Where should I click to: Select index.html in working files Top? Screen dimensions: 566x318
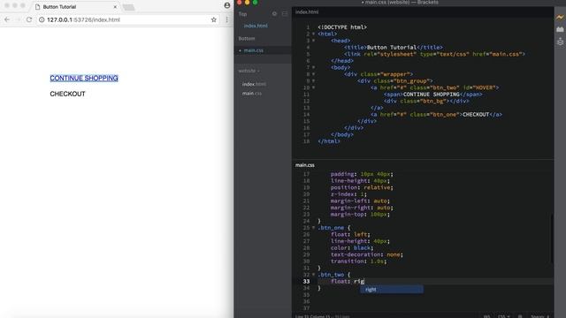(x=256, y=26)
